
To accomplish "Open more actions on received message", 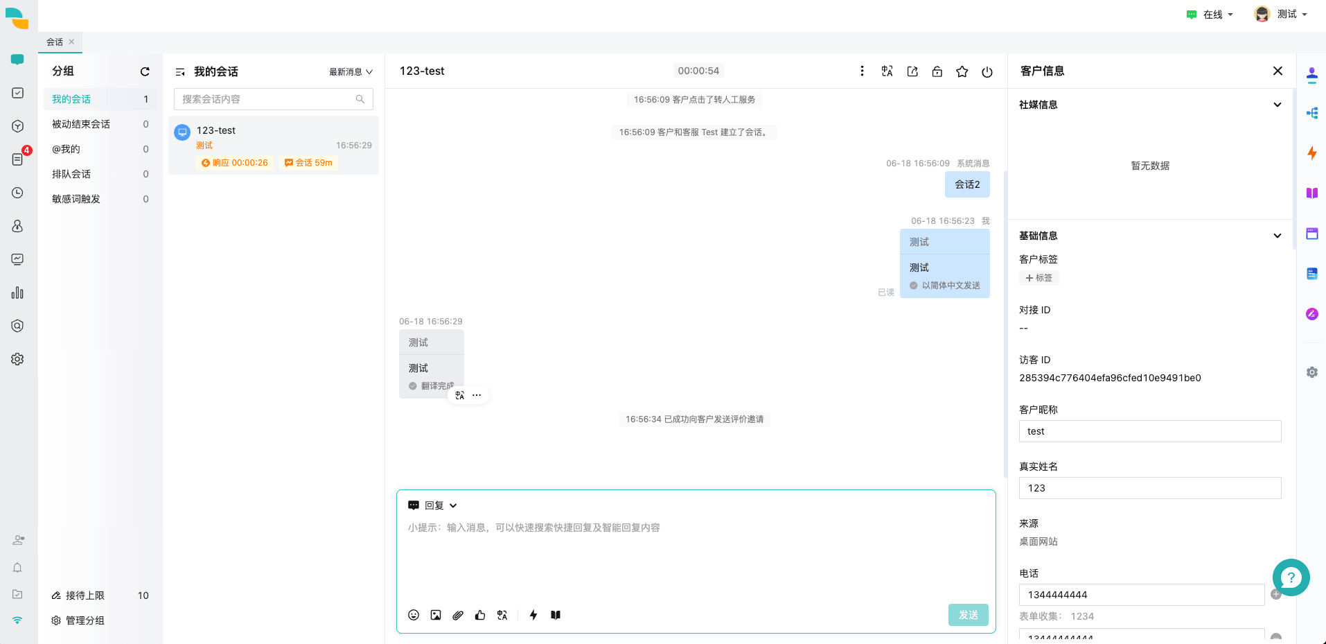I will 477,395.
